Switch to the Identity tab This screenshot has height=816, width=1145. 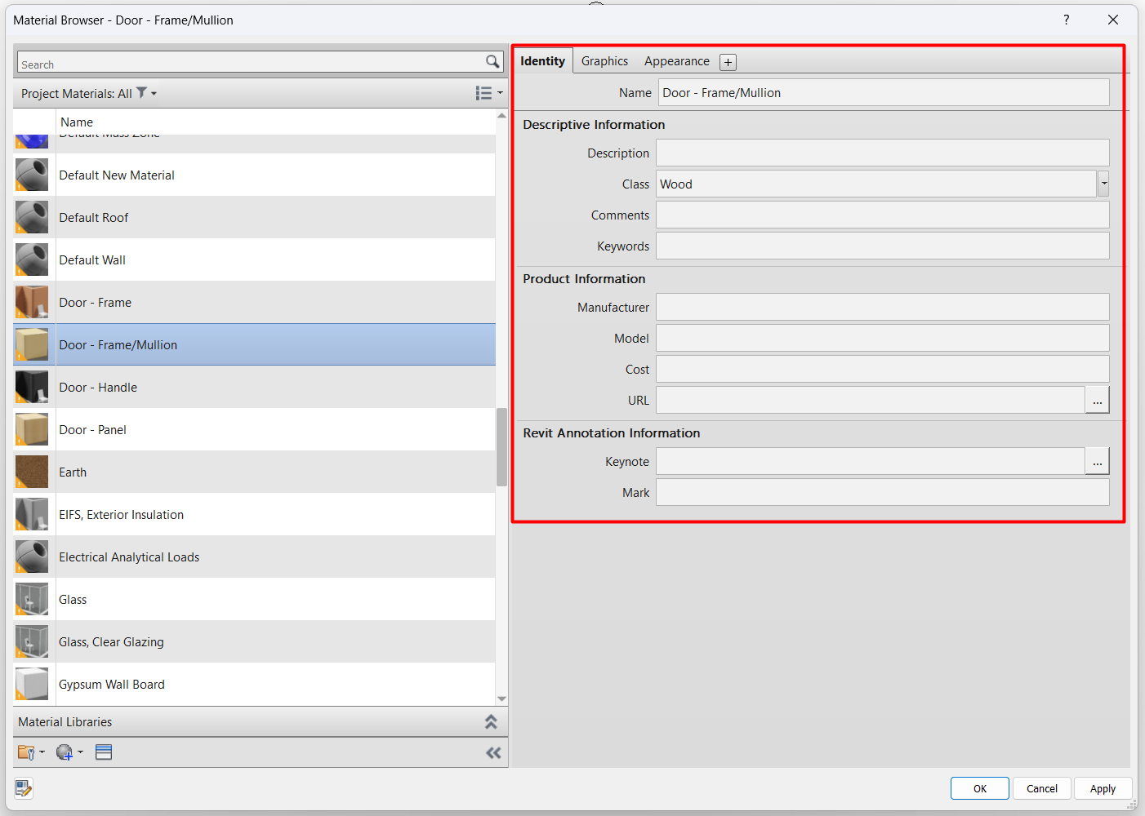(x=542, y=61)
